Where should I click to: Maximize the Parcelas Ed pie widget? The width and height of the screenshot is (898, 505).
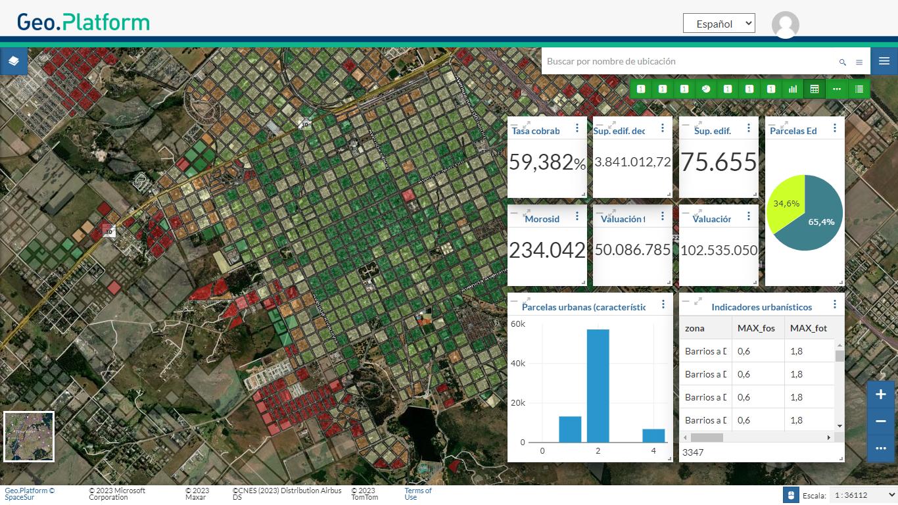click(784, 124)
